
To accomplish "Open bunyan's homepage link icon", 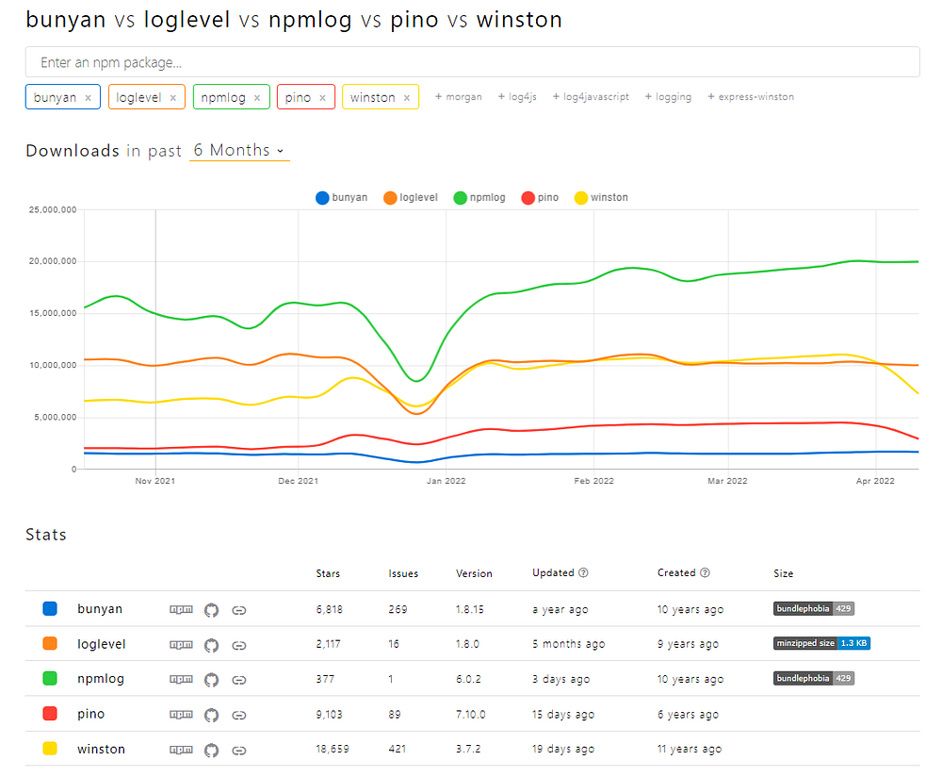I will click(239, 610).
